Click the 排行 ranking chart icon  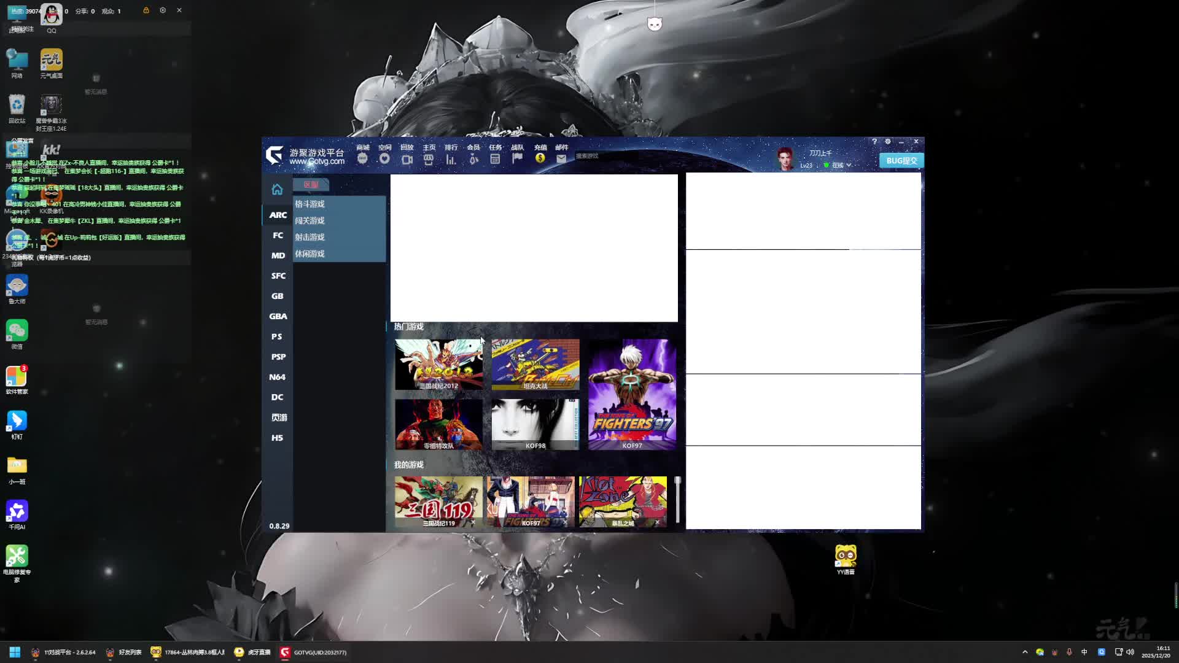(451, 158)
